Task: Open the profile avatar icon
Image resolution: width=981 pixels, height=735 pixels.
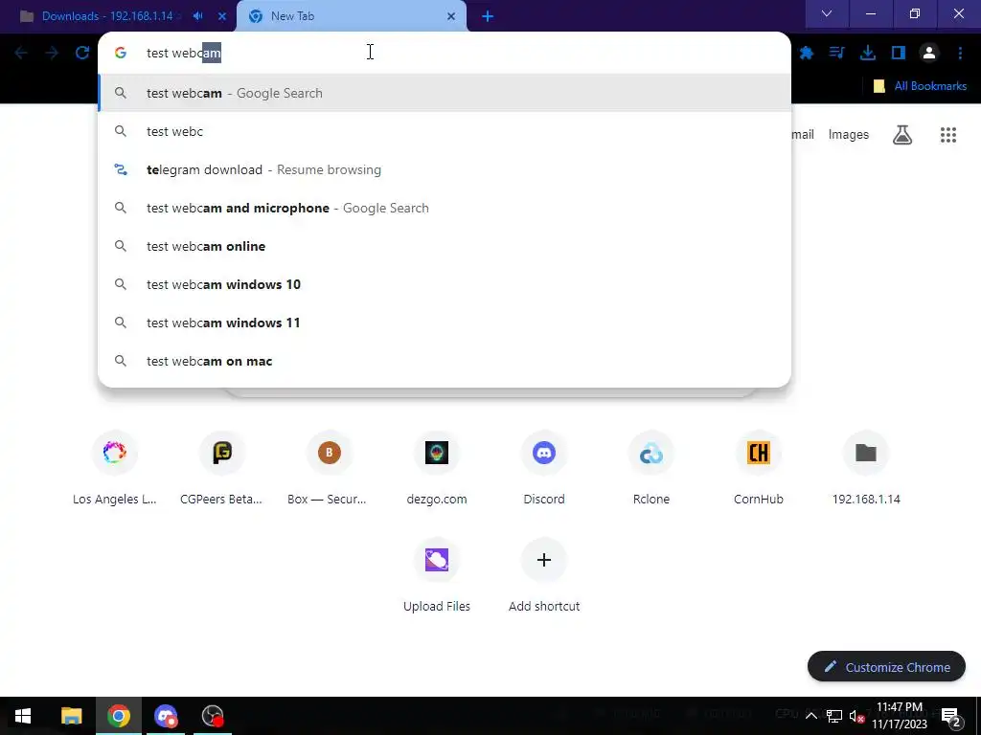Action: (x=929, y=54)
